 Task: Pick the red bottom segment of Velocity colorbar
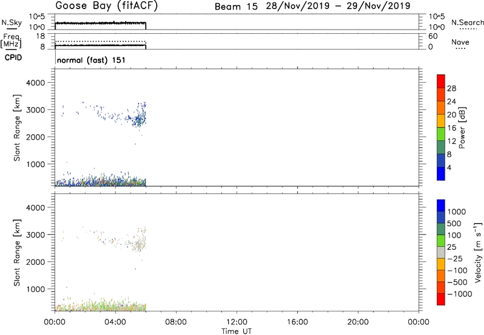441,299
